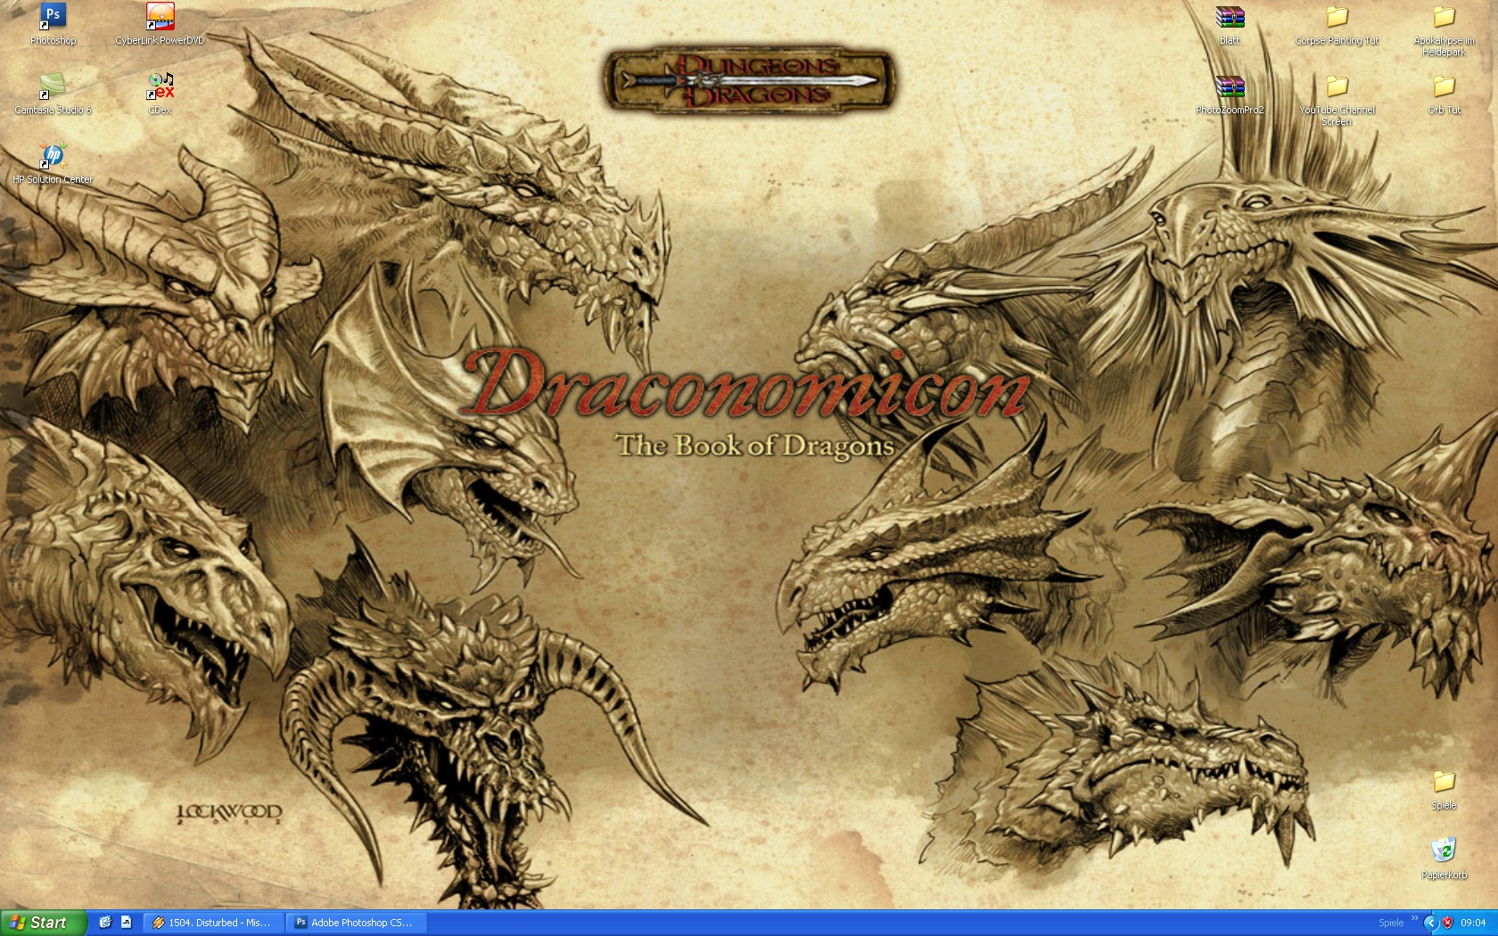The width and height of the screenshot is (1498, 936).
Task: Click the red security shield tray icon
Action: [1447, 923]
